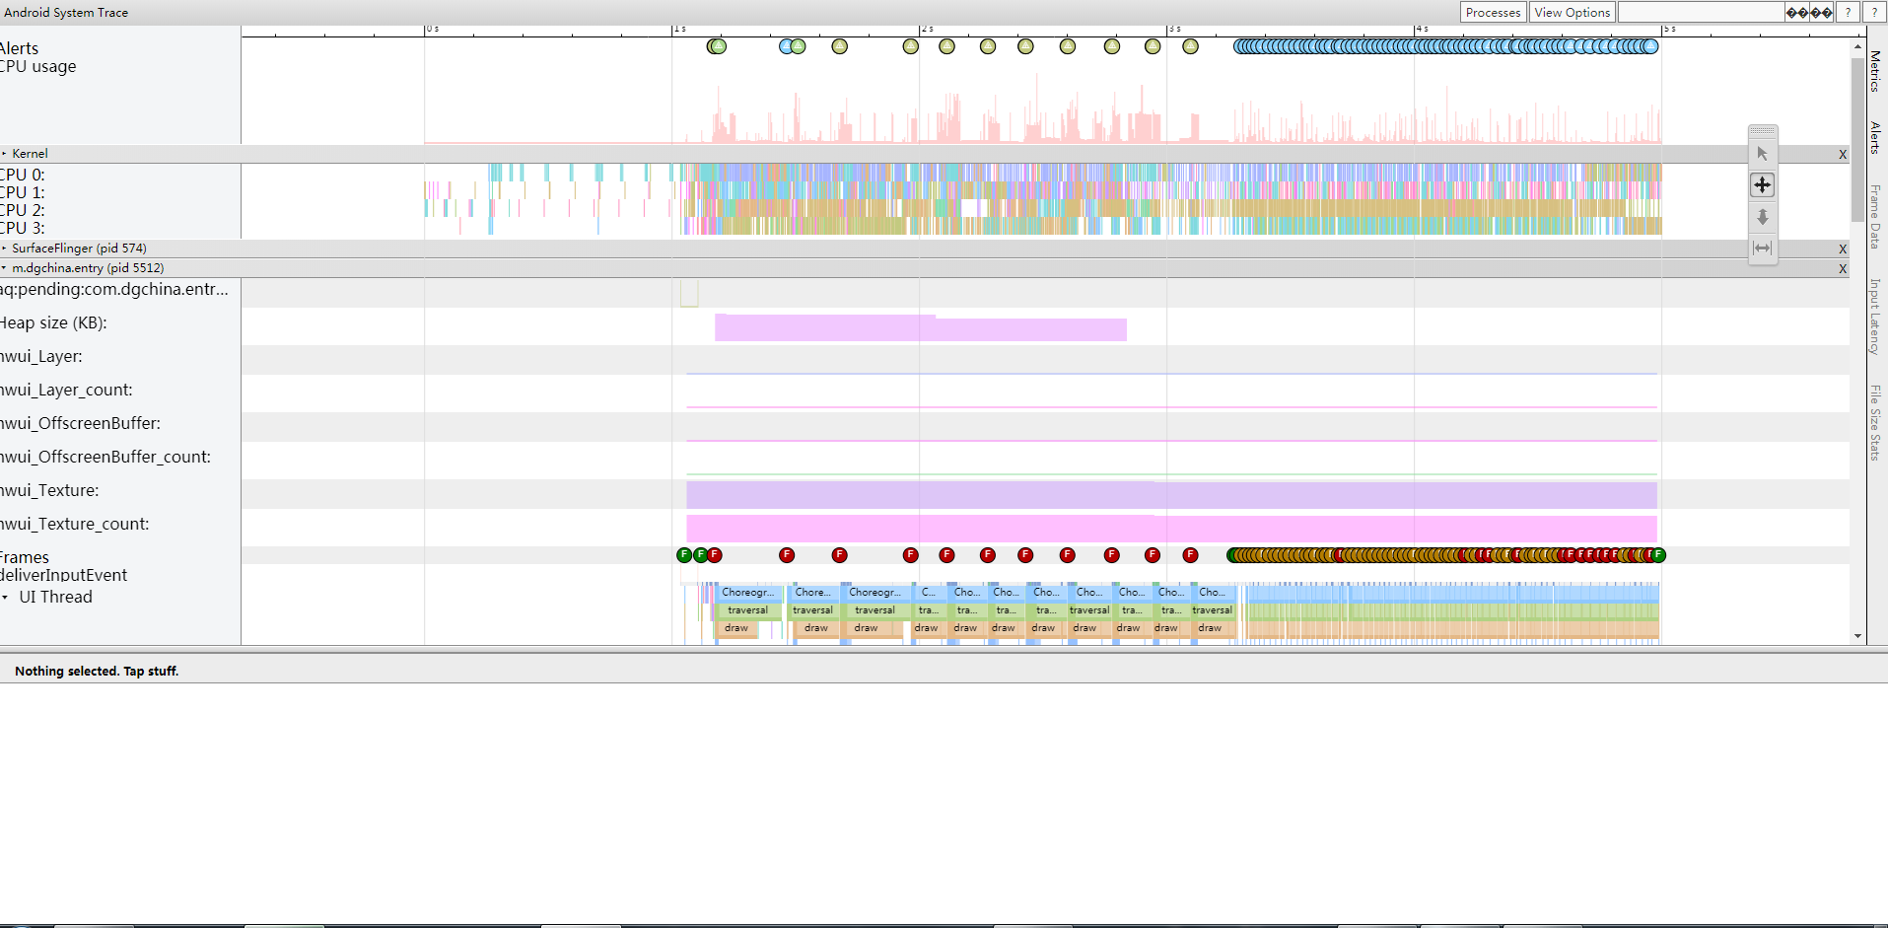The height and width of the screenshot is (928, 1888).
Task: Select the last blue alert circle before 5 s
Action: [1650, 46]
